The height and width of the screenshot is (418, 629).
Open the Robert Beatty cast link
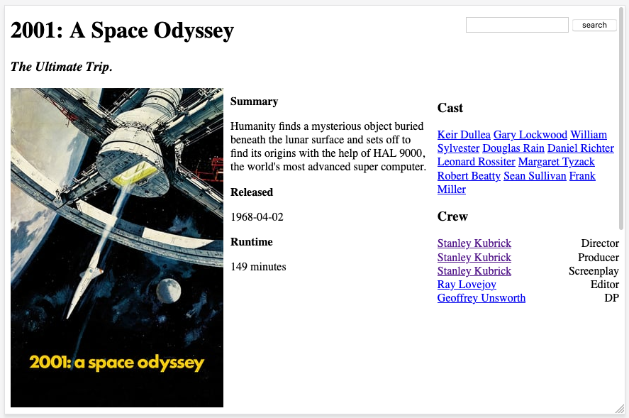pos(469,176)
